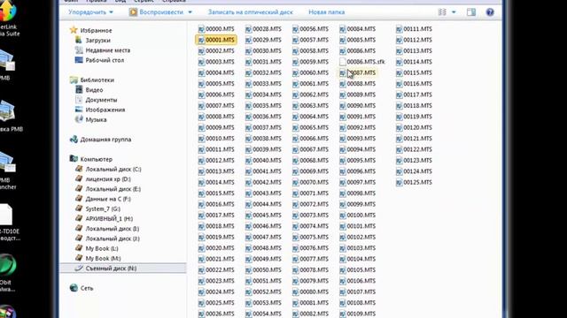Open the Музыка library
The width and height of the screenshot is (567, 318).
[x=96, y=120]
